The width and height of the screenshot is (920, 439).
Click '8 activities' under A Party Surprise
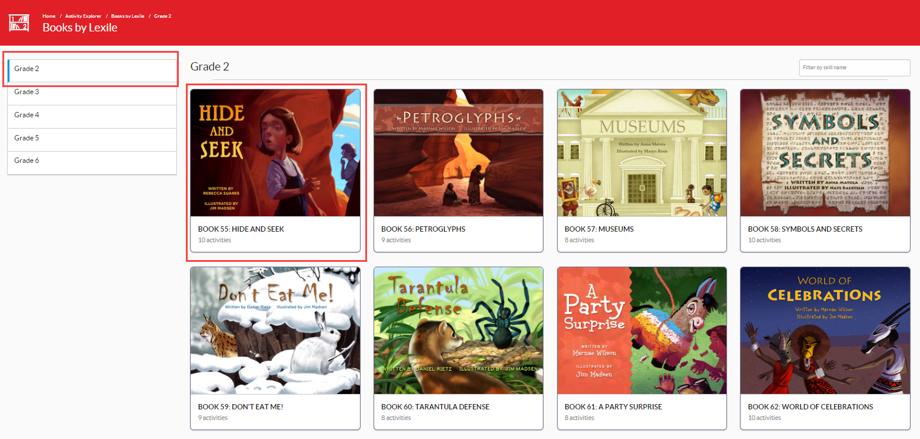(580, 418)
